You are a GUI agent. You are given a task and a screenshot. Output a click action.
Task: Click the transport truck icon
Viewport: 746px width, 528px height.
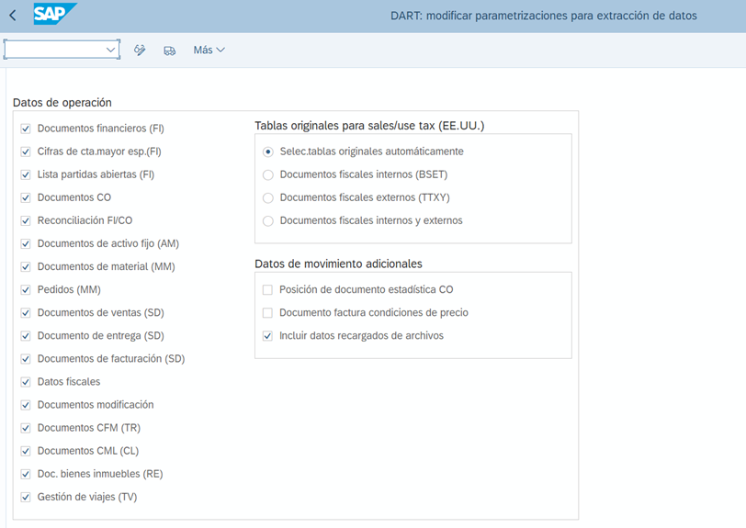[169, 50]
